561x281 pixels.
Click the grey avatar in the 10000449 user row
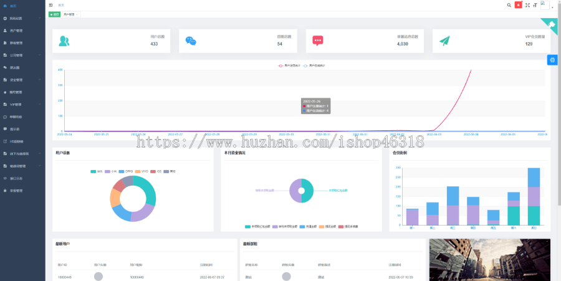tap(98, 277)
